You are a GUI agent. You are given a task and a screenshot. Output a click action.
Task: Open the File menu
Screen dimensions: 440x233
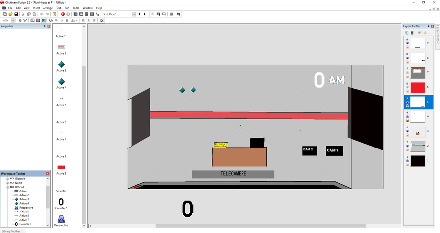tap(10, 8)
